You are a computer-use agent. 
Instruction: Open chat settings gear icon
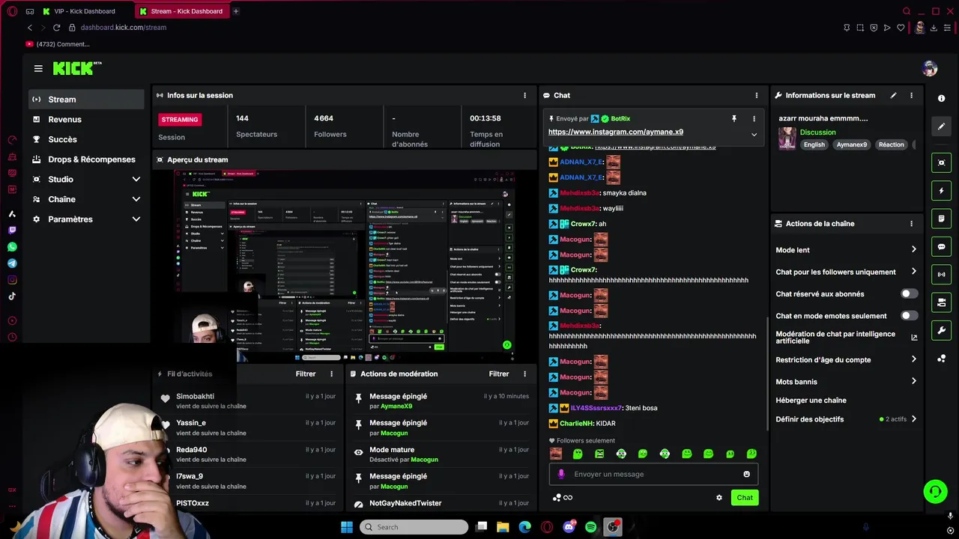(719, 498)
